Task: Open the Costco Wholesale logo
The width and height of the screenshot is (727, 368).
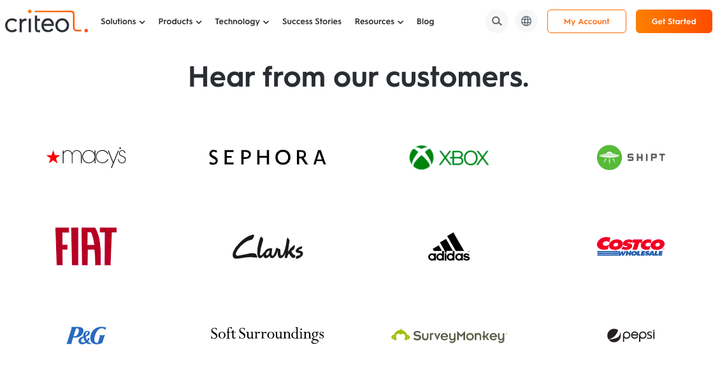Action: click(631, 246)
